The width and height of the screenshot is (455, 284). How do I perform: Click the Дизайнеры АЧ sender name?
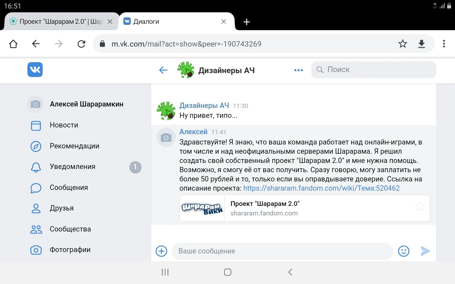(204, 105)
